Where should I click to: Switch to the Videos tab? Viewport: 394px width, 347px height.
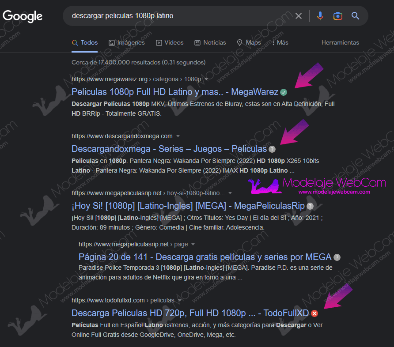pyautogui.click(x=170, y=43)
